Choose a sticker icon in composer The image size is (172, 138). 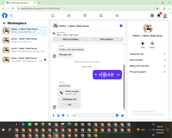pos(63,115)
